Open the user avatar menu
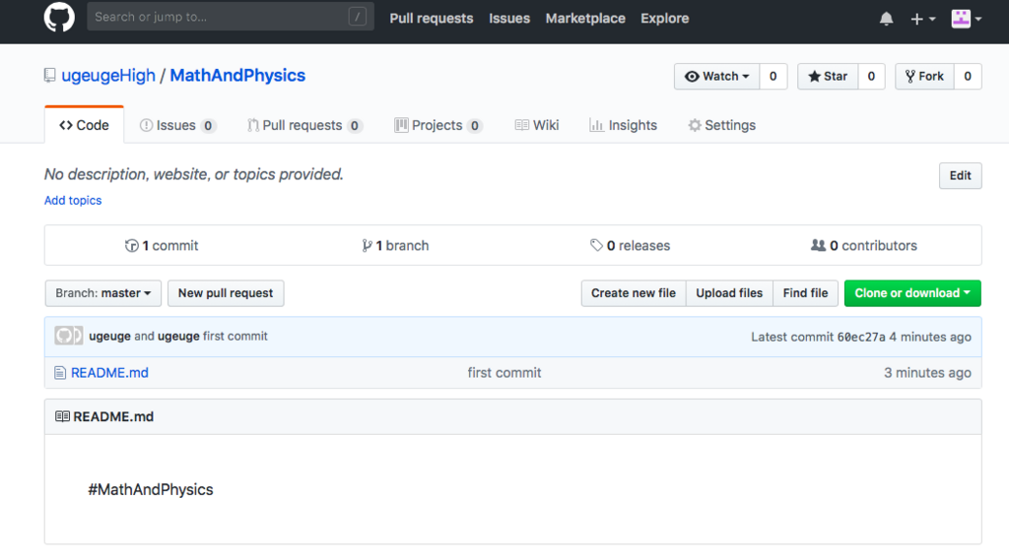The width and height of the screenshot is (1009, 559). 967,19
